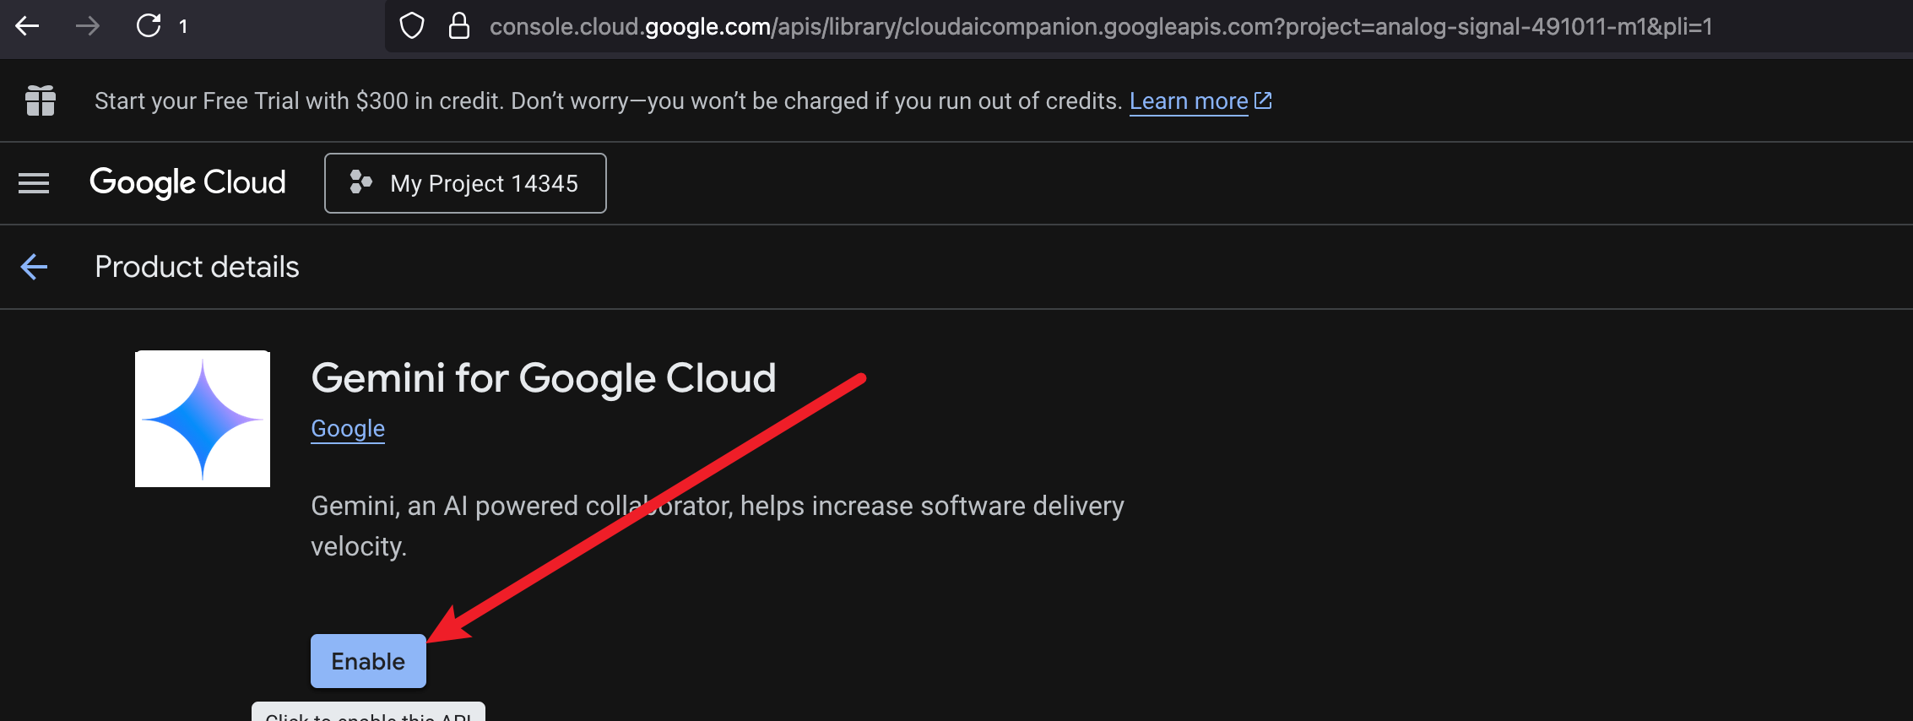This screenshot has width=1913, height=721.
Task: Go to Google Cloud home via logo
Action: [x=187, y=182]
